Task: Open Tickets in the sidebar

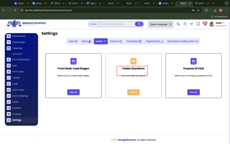Action: tap(16, 78)
